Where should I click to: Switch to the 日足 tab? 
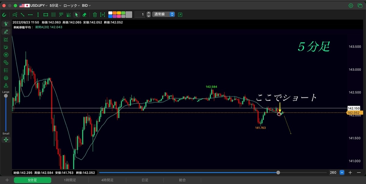tap(145, 180)
